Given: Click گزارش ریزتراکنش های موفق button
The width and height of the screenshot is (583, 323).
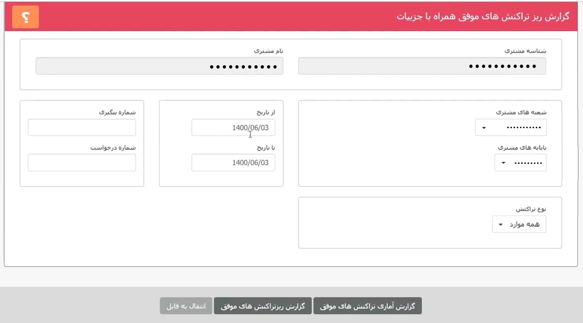Looking at the screenshot, I should pos(263,306).
